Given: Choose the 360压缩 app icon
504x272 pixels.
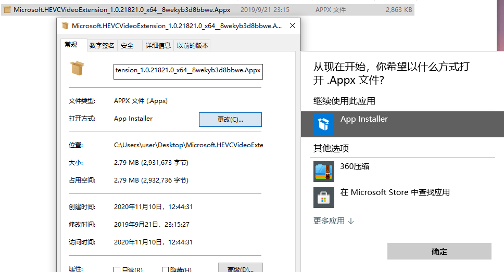Looking at the screenshot, I should tap(324, 172).
